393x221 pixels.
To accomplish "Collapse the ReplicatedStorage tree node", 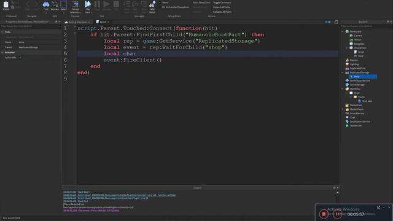I will (x=343, y=72).
